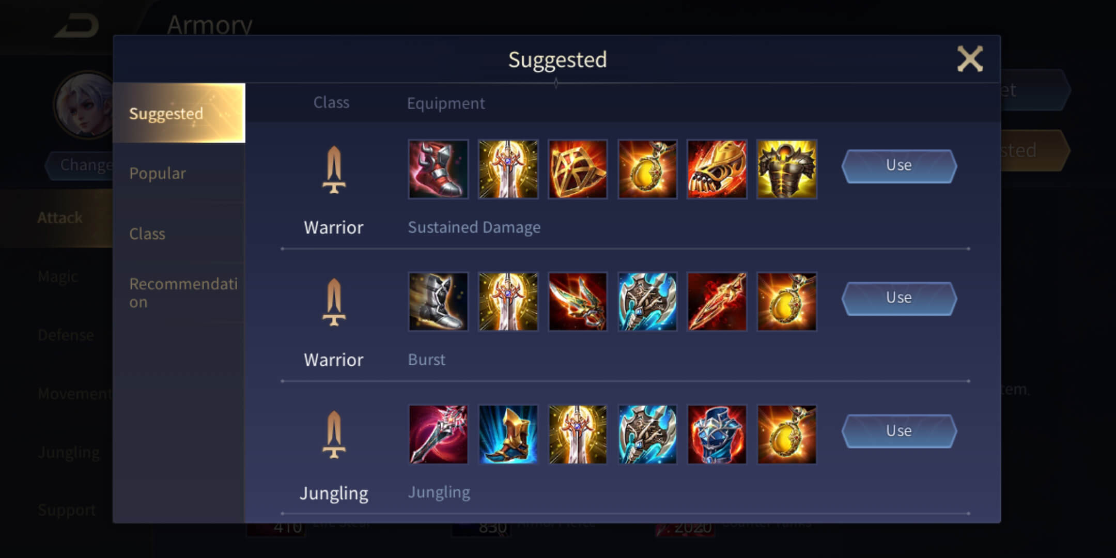Screen dimensions: 1116x558
Task: Click red-gold shield item in Sustained Damage row
Action: pos(578,169)
